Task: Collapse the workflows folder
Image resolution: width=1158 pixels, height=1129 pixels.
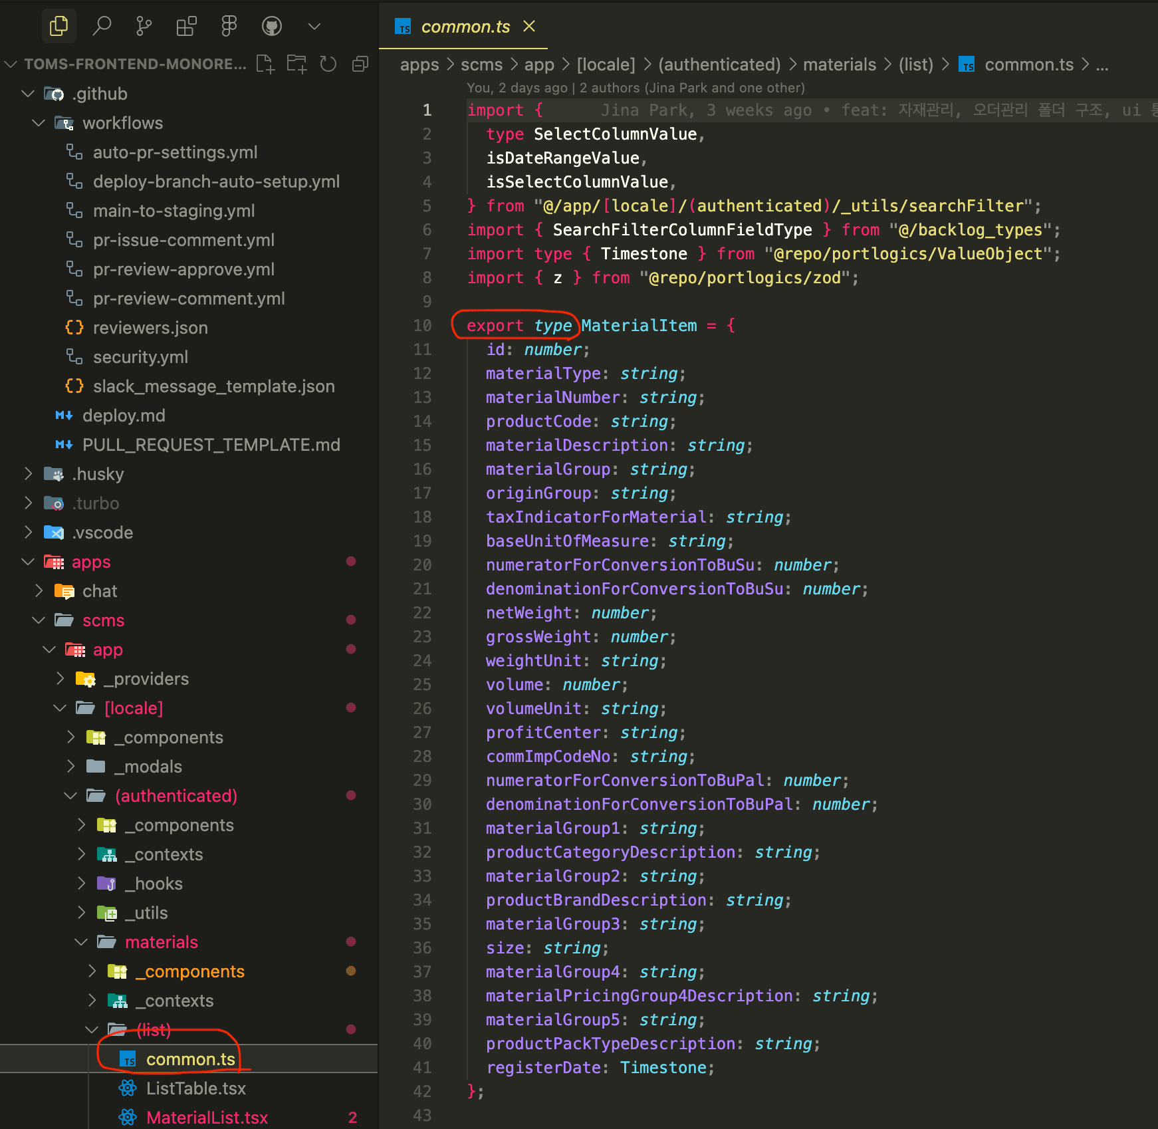Action: click(x=122, y=123)
